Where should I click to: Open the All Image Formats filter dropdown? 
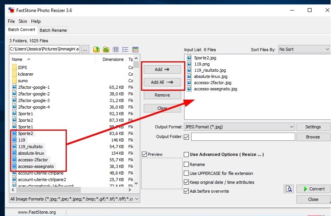[75, 199]
